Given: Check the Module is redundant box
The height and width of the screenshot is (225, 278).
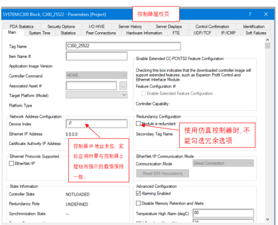Looking at the screenshot, I should [139, 123].
